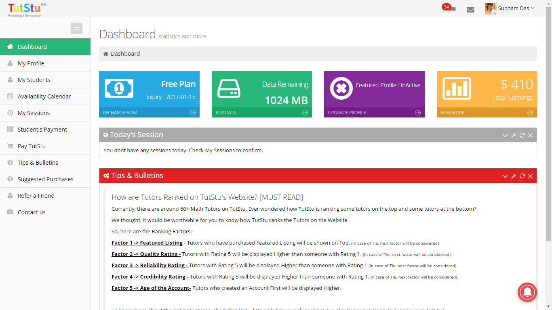Click 'Factor 3 -> Reliability Rating' text

(150, 266)
